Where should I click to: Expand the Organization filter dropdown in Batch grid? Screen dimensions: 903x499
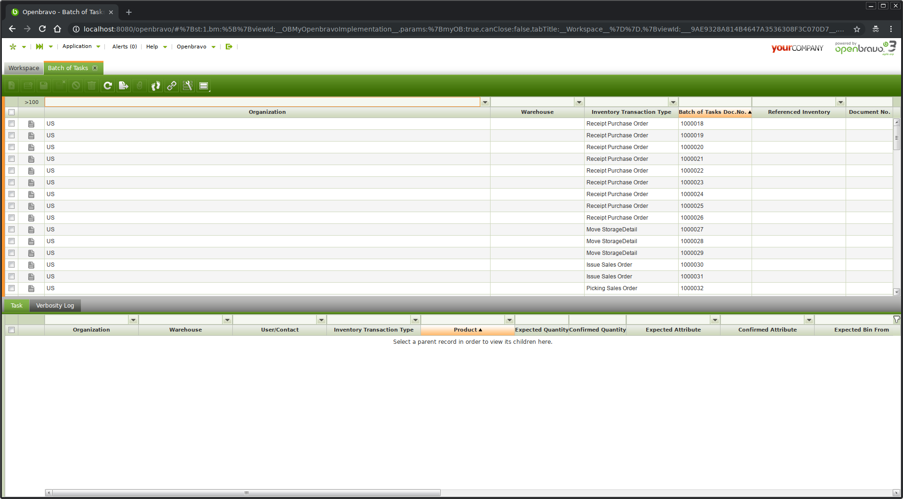click(485, 102)
